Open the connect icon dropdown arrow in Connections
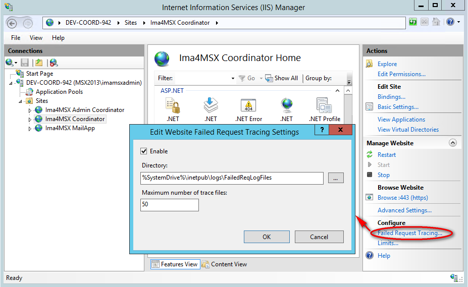Viewport: 468px width, 287px height. [x=16, y=63]
